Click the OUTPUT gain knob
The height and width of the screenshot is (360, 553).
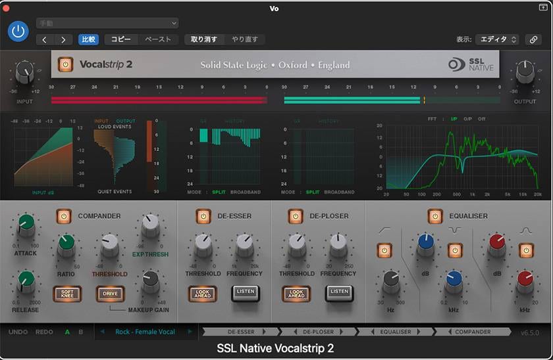pyautogui.click(x=525, y=72)
